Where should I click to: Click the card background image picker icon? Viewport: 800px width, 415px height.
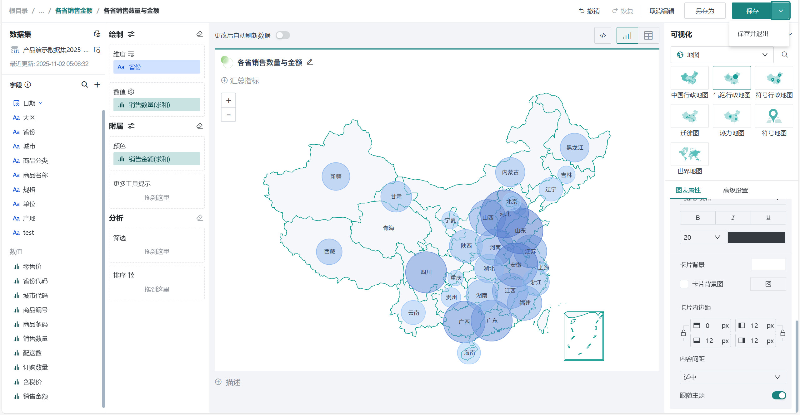coord(768,284)
